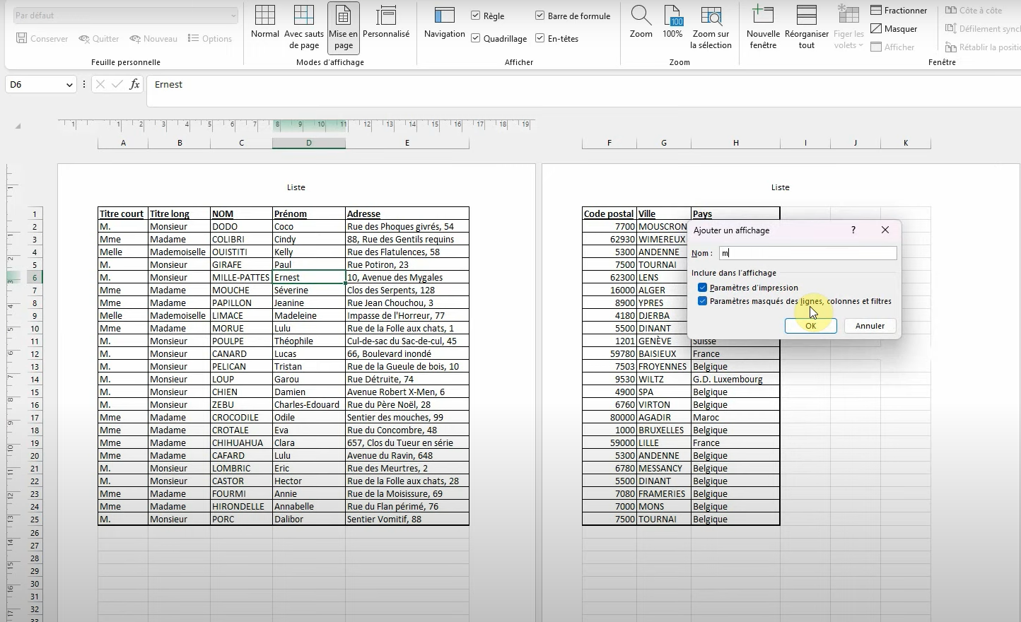Select column D header

click(309, 143)
